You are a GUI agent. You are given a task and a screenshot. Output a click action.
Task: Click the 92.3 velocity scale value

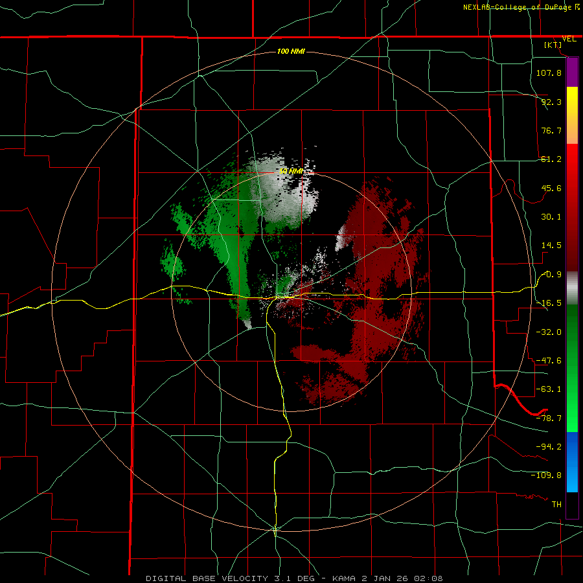pyautogui.click(x=551, y=102)
